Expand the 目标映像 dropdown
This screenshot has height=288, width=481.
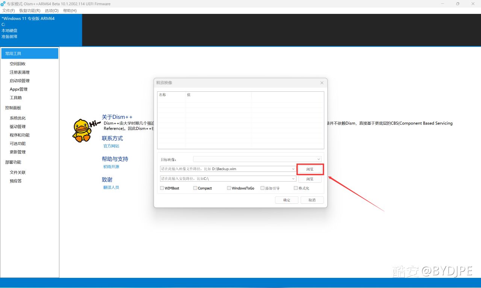(x=319, y=159)
